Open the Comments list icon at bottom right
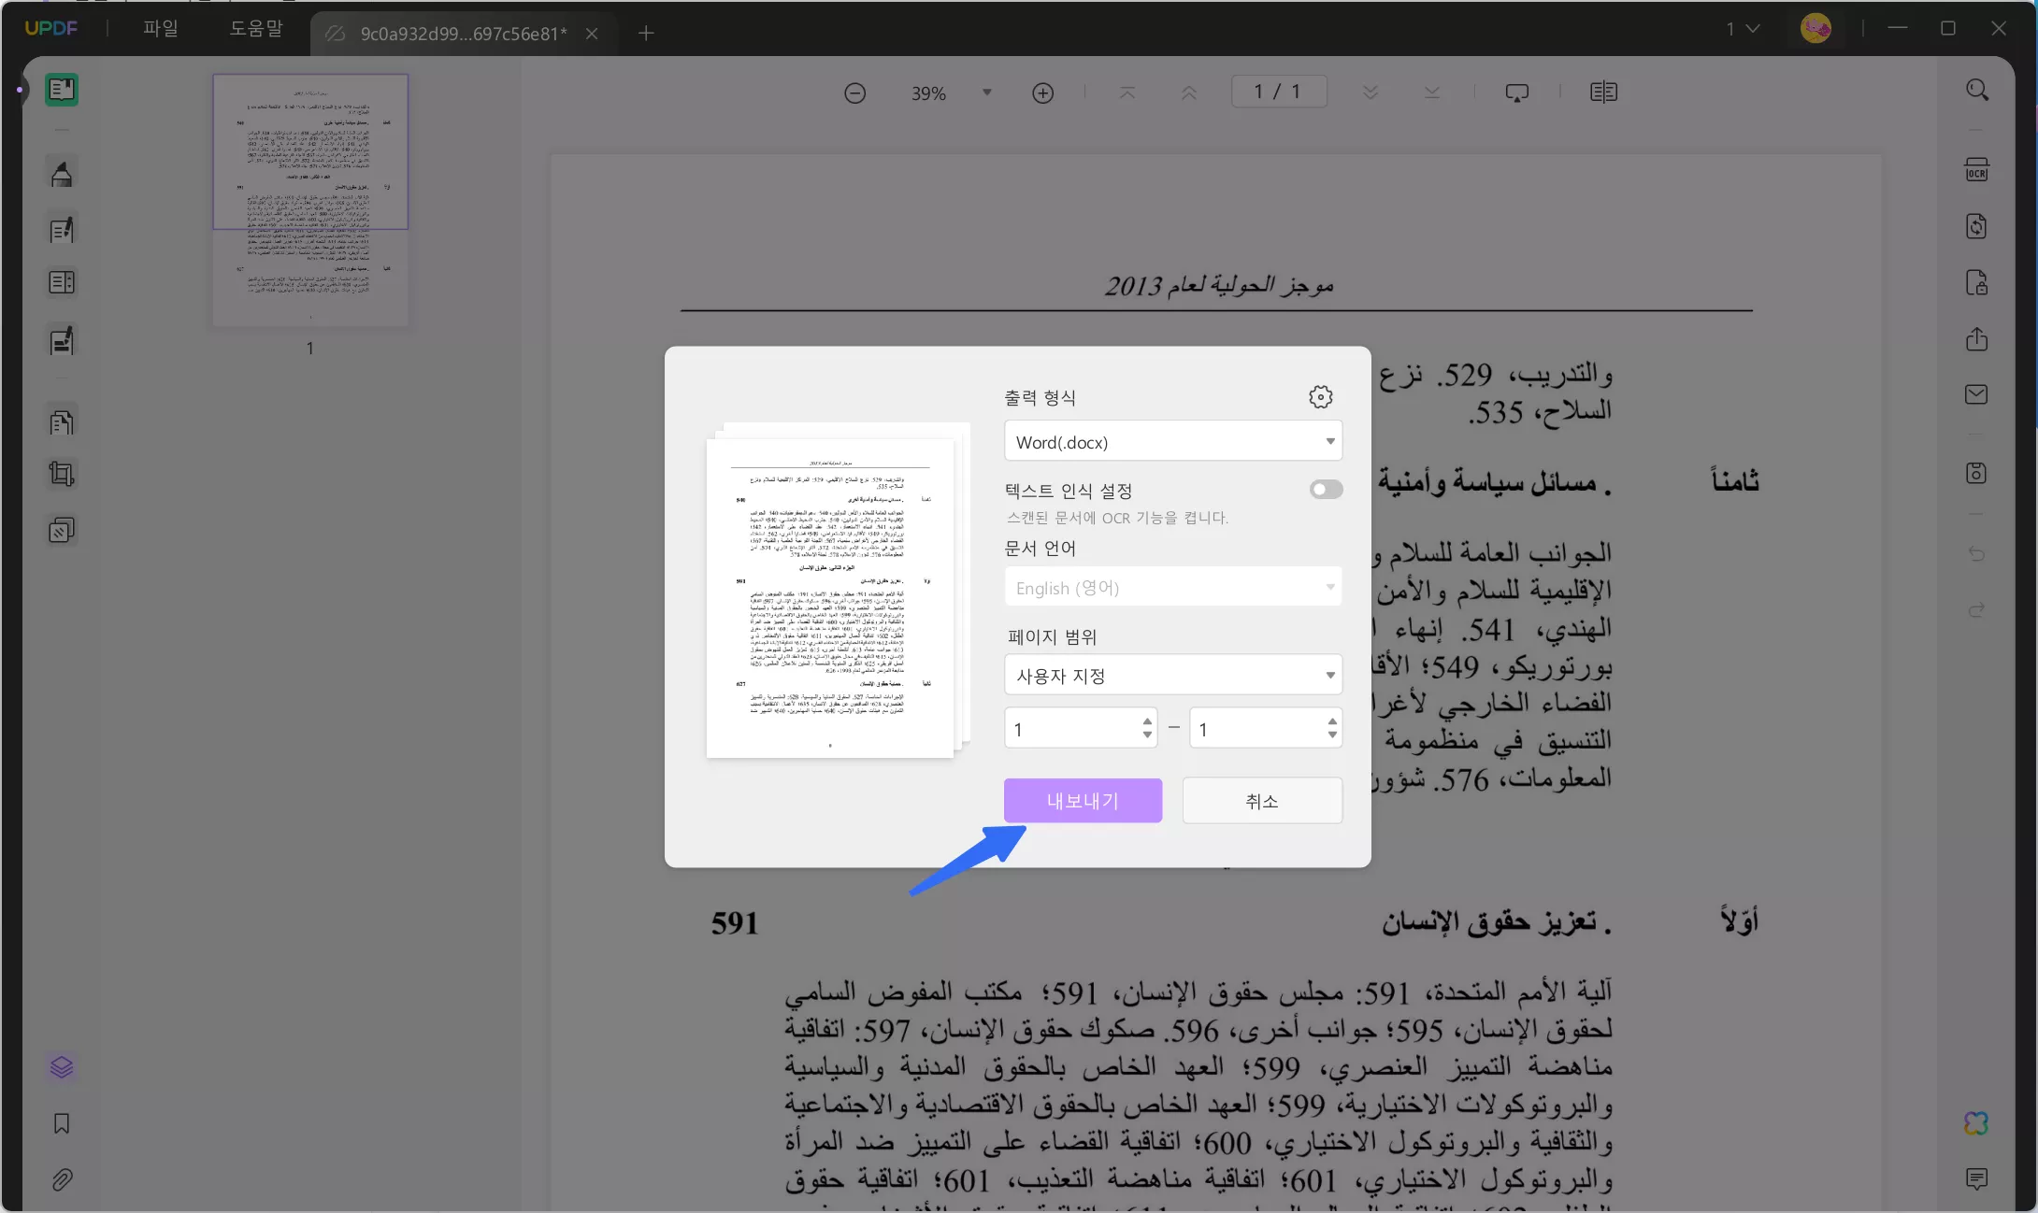This screenshot has height=1213, width=2038. click(x=1976, y=1178)
